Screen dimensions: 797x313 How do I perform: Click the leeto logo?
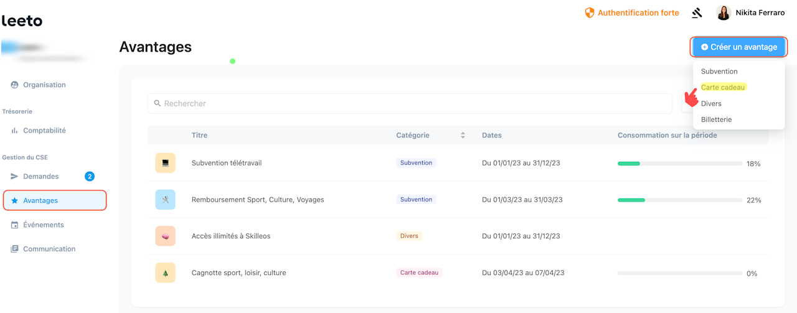click(x=22, y=21)
